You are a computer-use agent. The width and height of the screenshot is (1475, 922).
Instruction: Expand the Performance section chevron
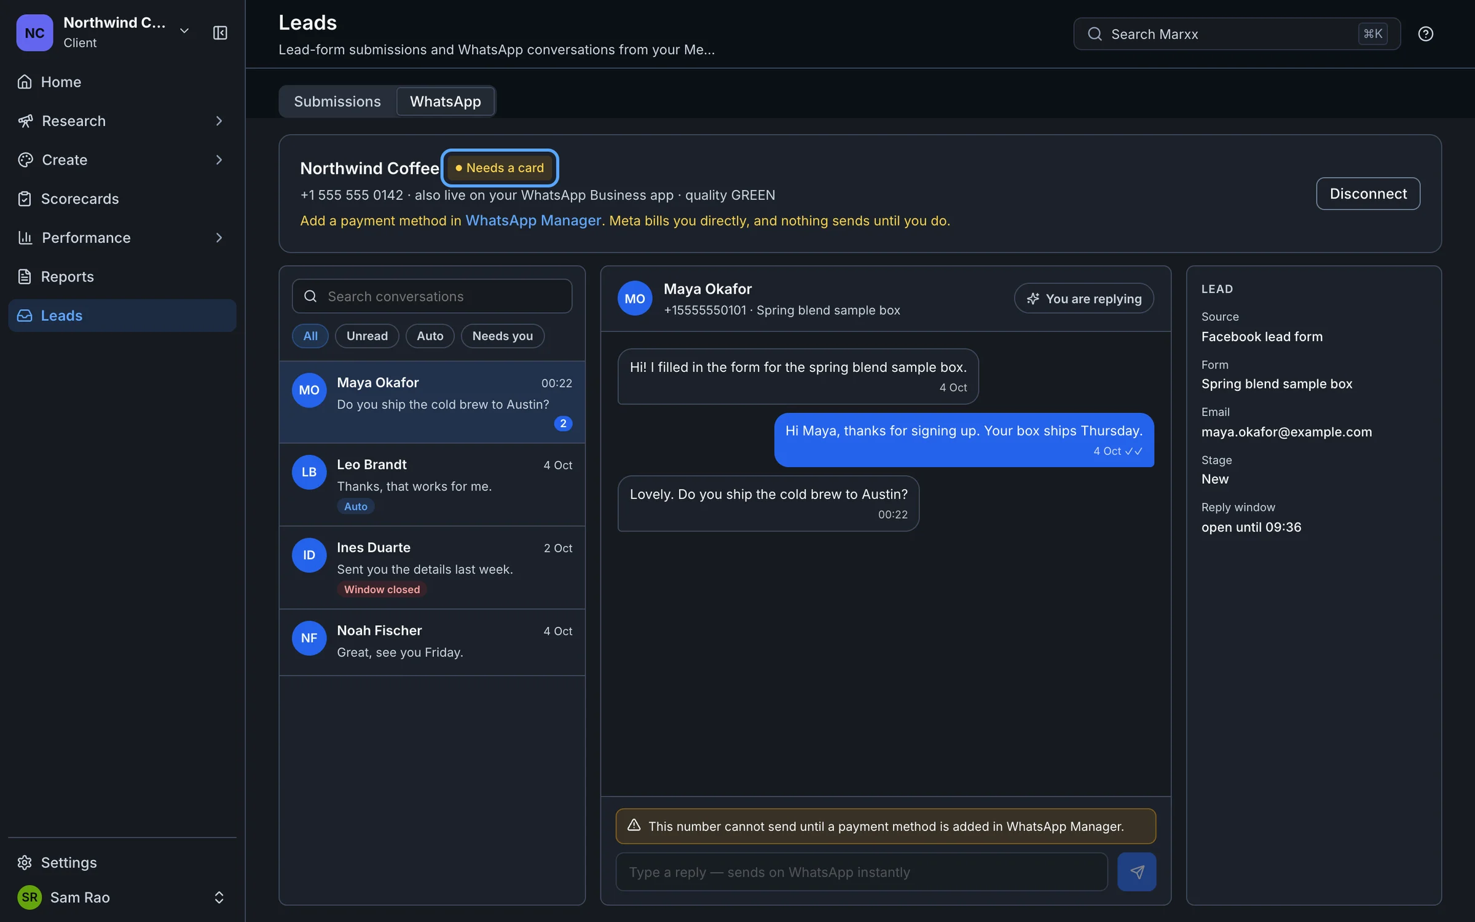pyautogui.click(x=219, y=238)
